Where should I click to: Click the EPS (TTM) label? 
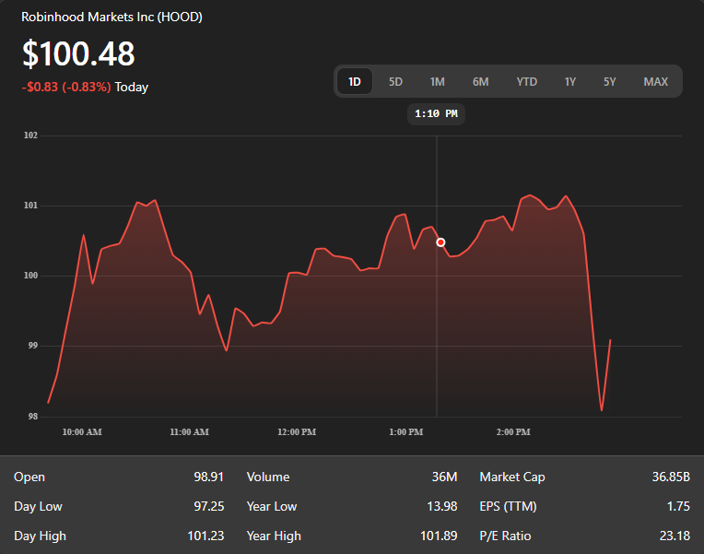(509, 506)
